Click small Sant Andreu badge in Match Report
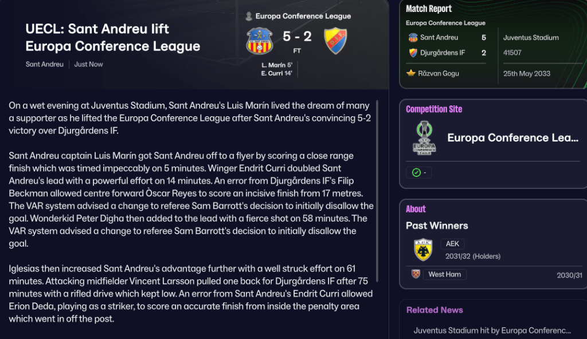This screenshot has width=587, height=339. 413,37
